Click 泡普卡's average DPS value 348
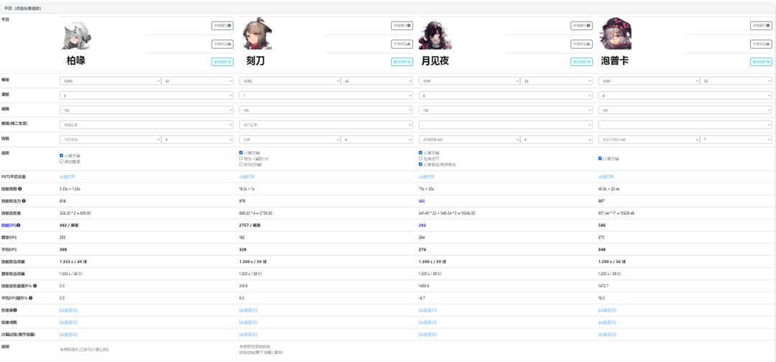Screen dimensions: 776x362 pyautogui.click(x=601, y=249)
